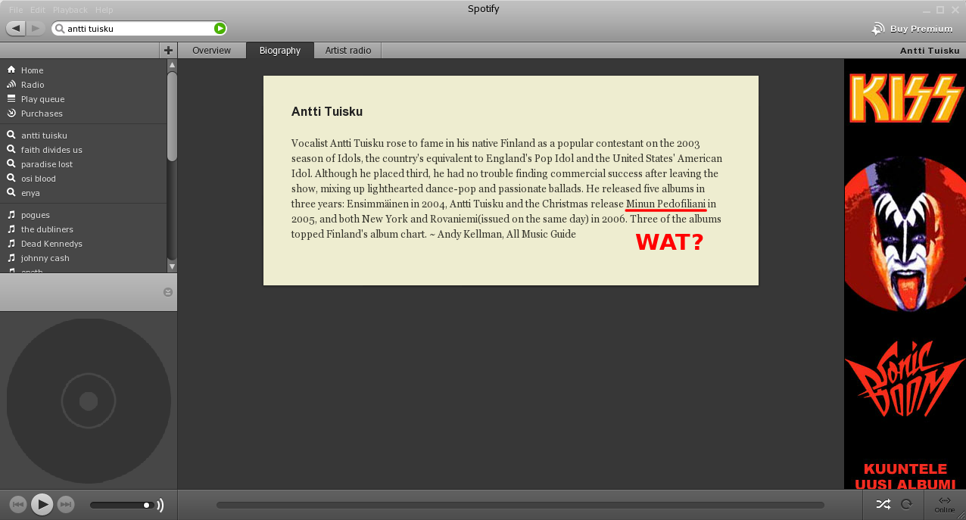Viewport: 966px width, 520px height.
Task: Open Radio in the sidebar
Action: pos(33,85)
